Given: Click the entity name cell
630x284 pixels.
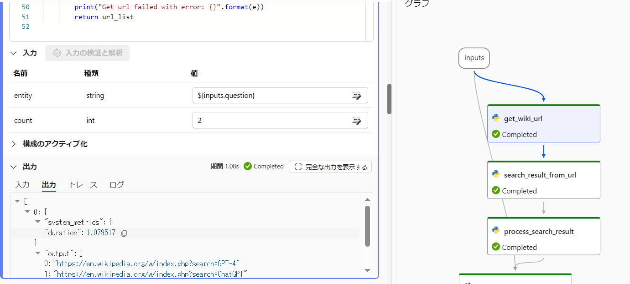Looking at the screenshot, I should (23, 96).
